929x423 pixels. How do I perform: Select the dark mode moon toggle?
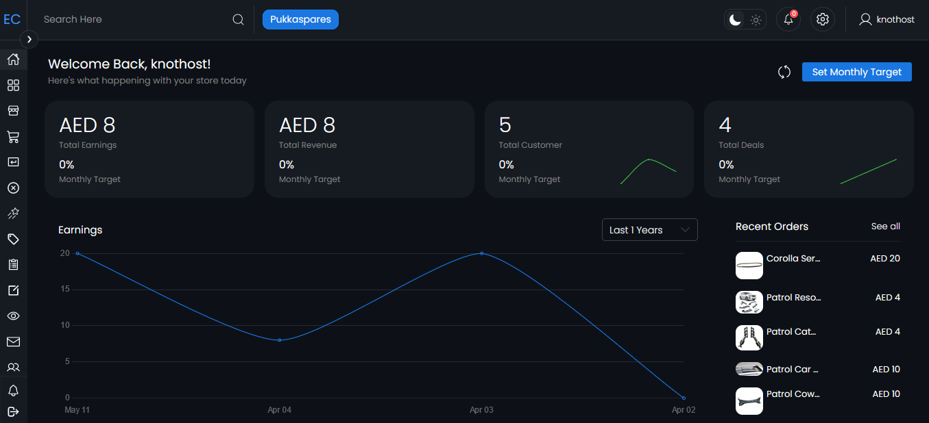coord(735,20)
